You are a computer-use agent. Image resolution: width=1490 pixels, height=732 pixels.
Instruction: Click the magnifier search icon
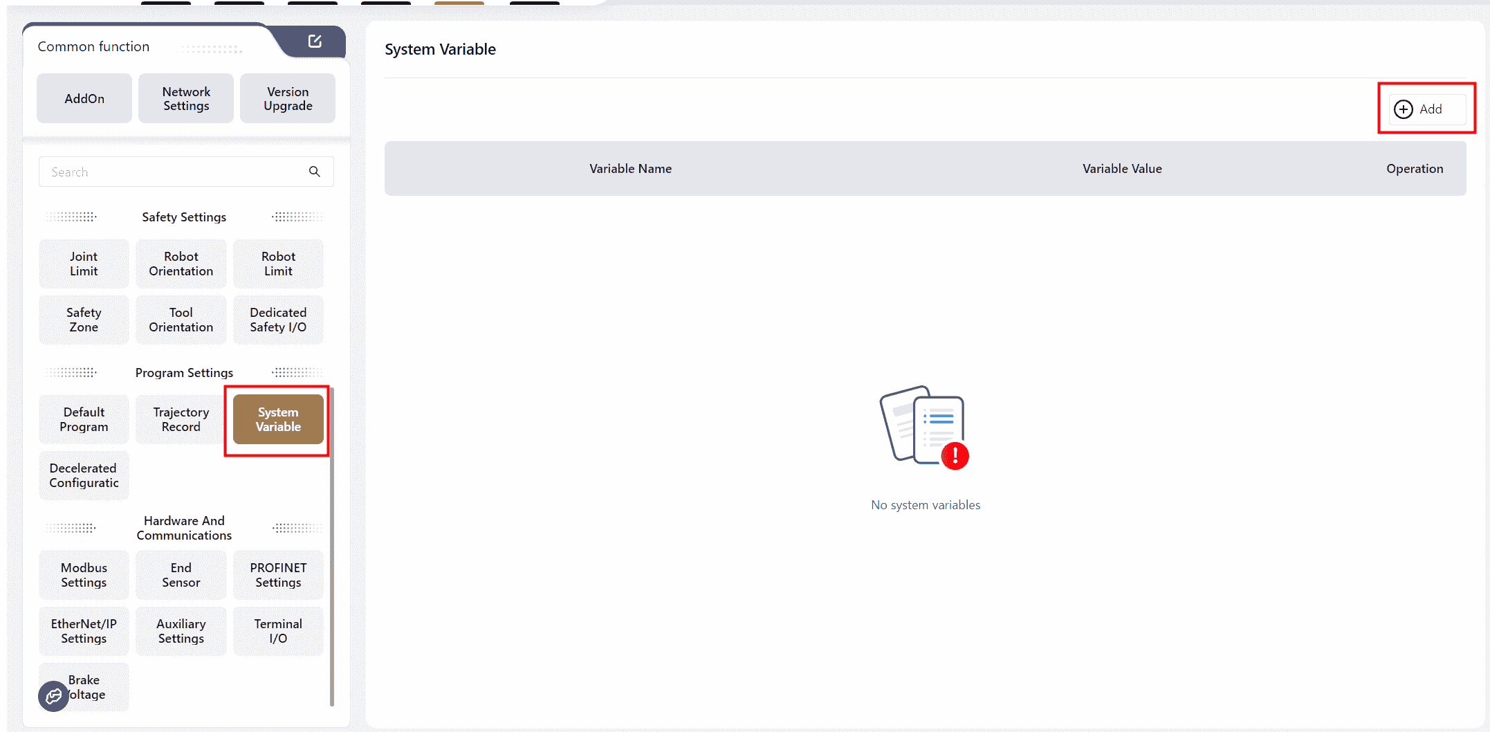(314, 172)
